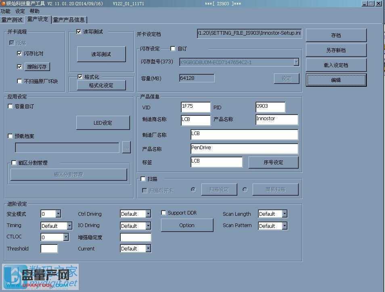The height and width of the screenshot is (292, 385).
Task: Click the application icon in title bar
Action: pyautogui.click(x=3, y=3)
